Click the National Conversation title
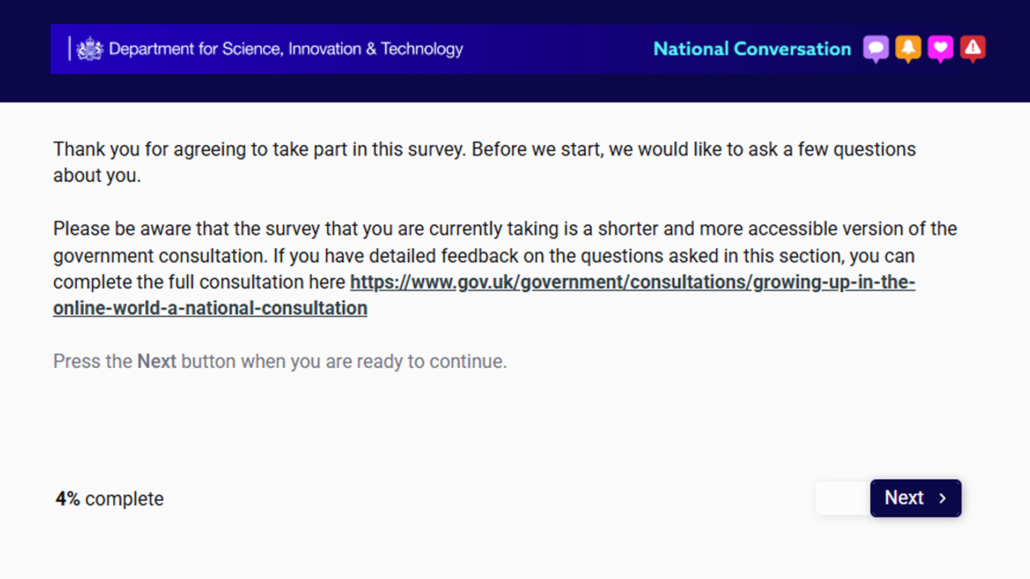This screenshot has width=1030, height=579. [x=752, y=49]
